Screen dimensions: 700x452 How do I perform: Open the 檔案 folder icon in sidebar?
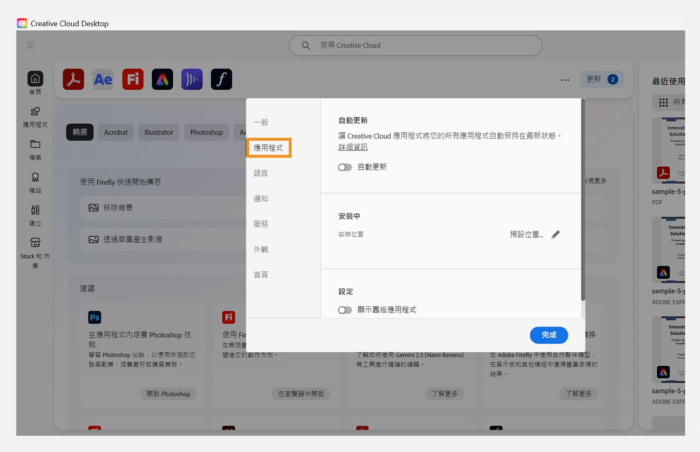pyautogui.click(x=35, y=144)
